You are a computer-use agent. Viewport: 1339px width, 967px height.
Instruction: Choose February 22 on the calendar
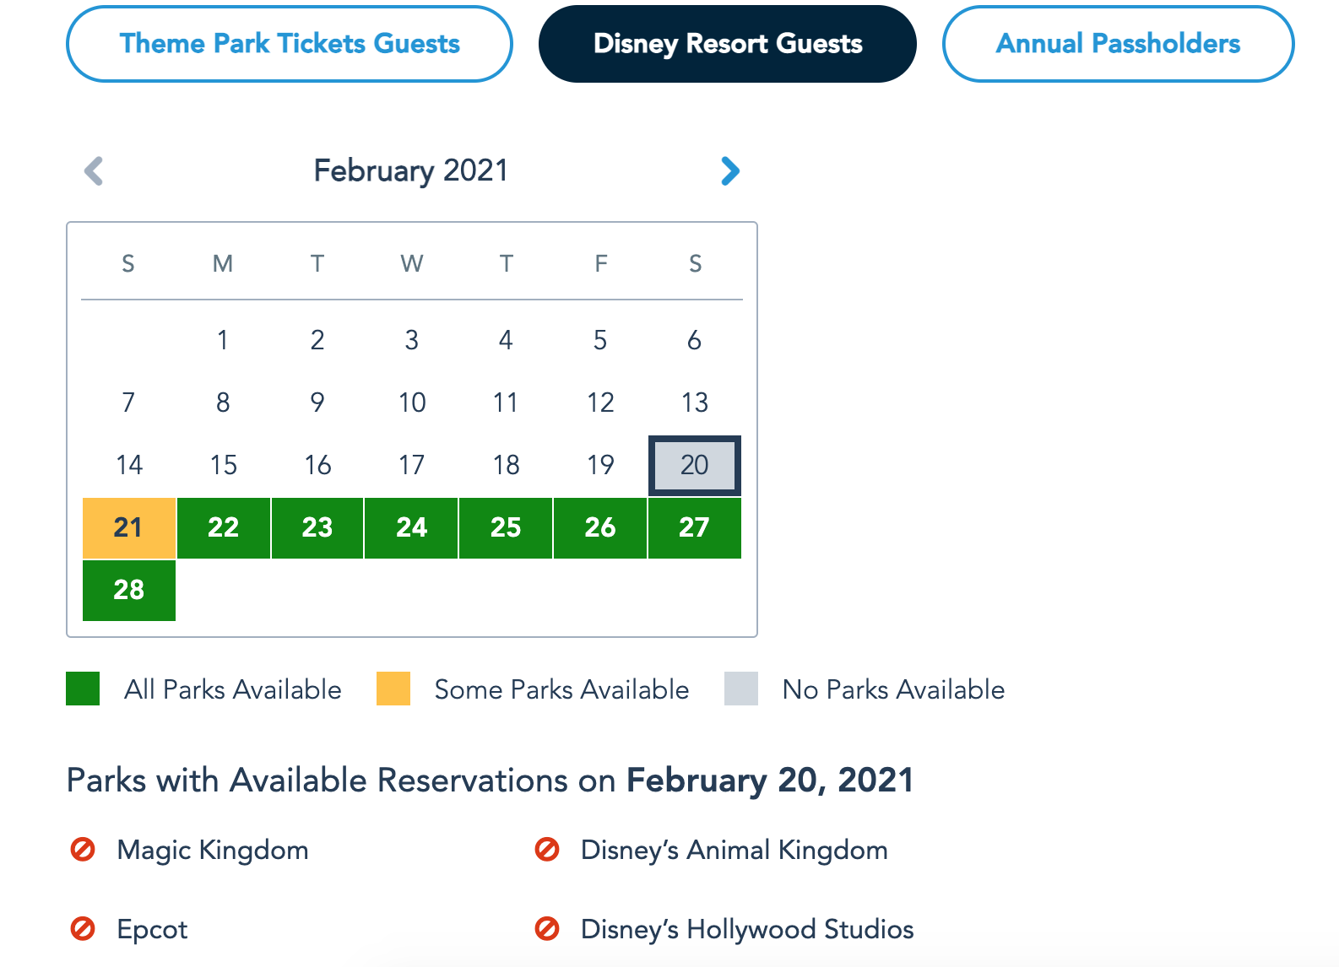223,527
